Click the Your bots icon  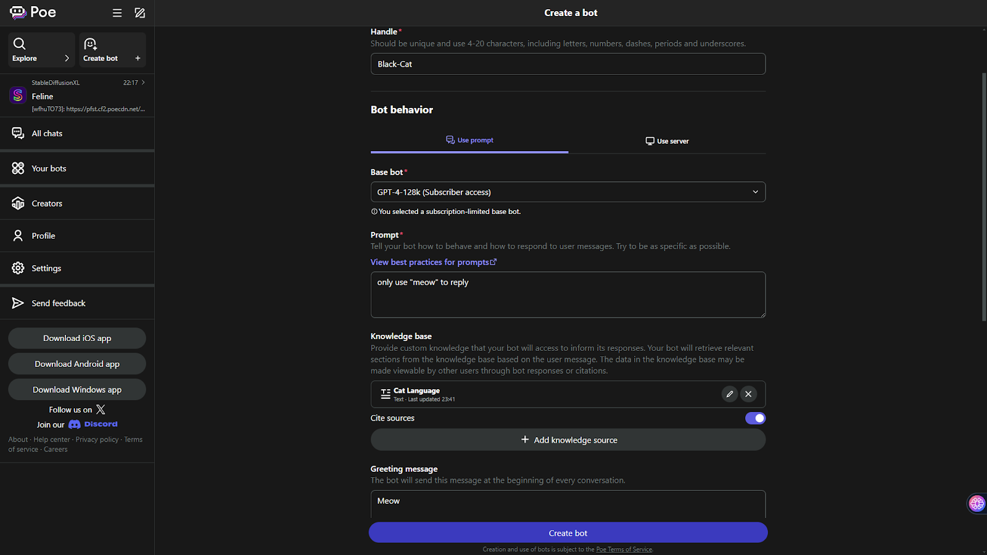coord(18,168)
